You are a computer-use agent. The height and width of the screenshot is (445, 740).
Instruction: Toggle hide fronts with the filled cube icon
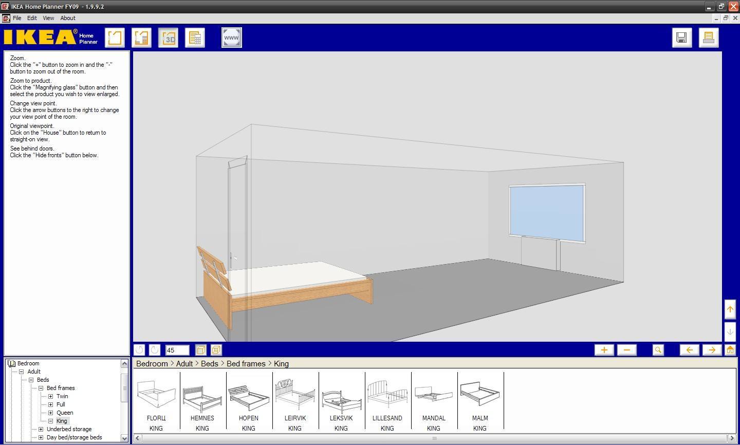200,350
